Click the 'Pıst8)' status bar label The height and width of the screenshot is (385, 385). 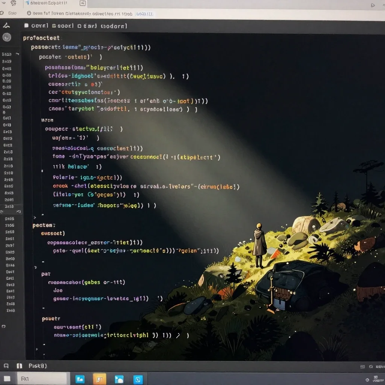point(38,366)
